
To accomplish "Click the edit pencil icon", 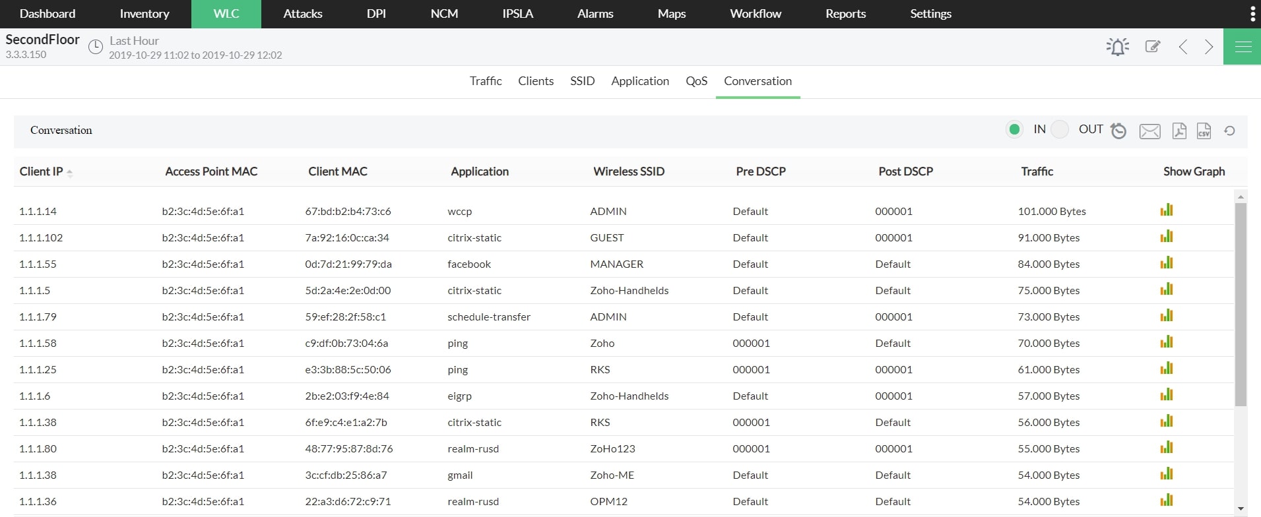I will coord(1153,47).
